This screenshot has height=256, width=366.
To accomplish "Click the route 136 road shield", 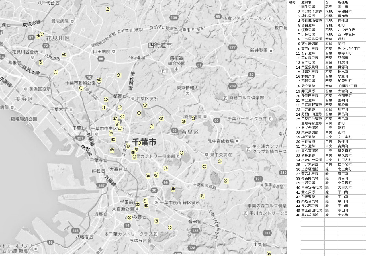I will [x=174, y=18].
